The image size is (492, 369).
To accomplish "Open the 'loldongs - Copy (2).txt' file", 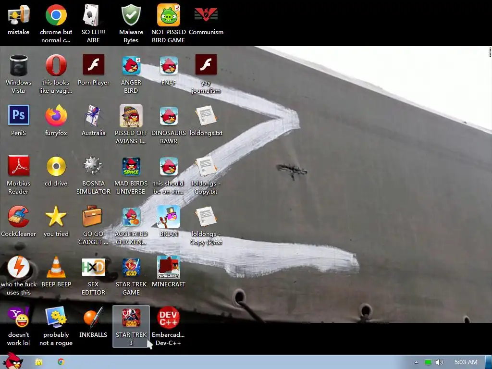I will (206, 217).
